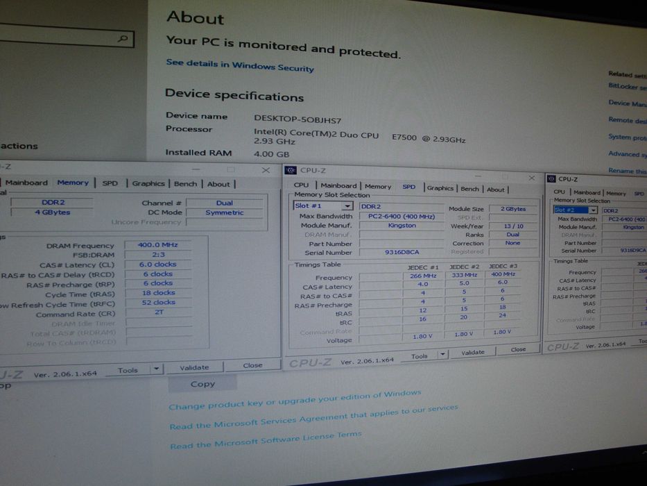Click device name DESKTOP-5OBJHS7
This screenshot has width=647, height=486.
pyautogui.click(x=297, y=119)
